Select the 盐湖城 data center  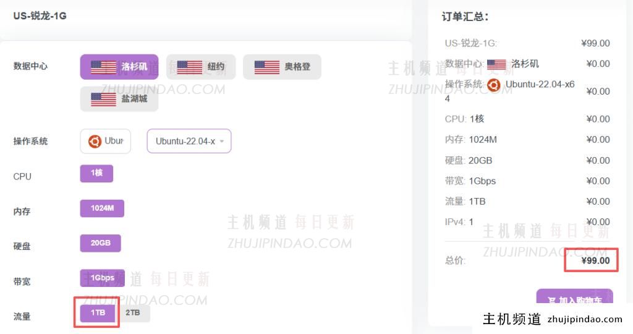(119, 99)
